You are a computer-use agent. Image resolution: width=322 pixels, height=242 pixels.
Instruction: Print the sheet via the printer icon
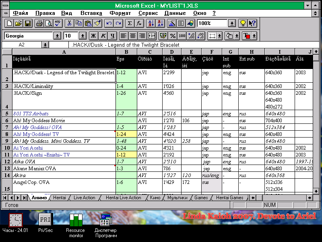(x=39, y=23)
